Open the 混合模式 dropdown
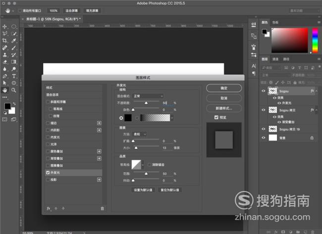 (x=148, y=96)
